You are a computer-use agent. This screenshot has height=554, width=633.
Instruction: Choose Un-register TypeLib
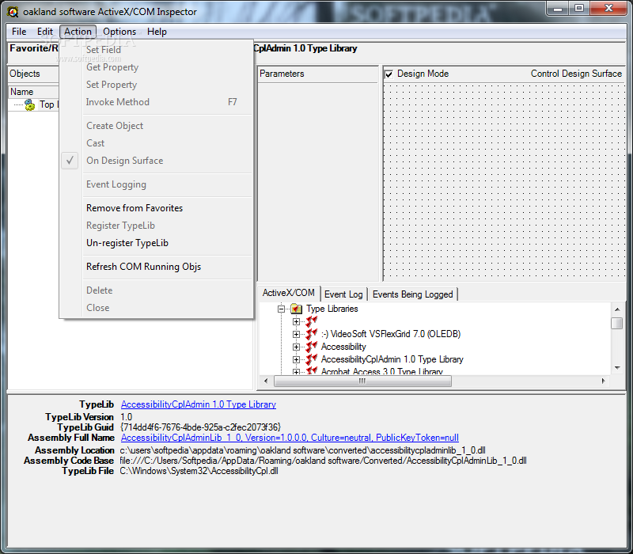[x=156, y=243]
